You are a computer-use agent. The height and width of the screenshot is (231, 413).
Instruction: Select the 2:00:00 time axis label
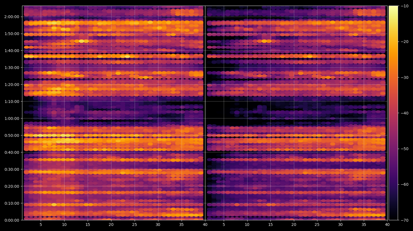coord(12,17)
